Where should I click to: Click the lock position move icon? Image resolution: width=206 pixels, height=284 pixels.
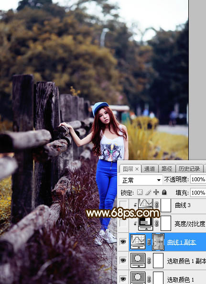pos(156,192)
